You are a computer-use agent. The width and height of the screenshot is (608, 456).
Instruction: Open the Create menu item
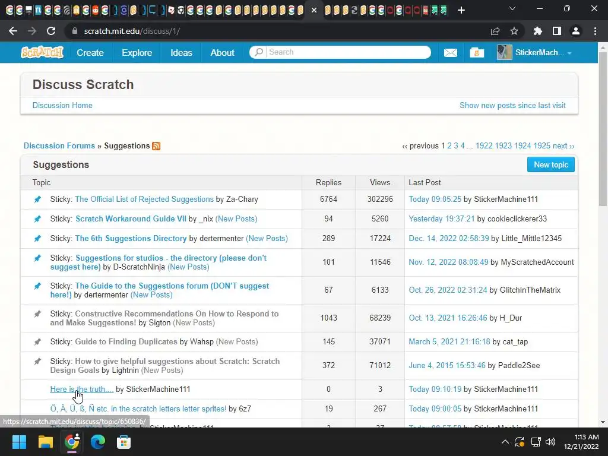click(90, 52)
